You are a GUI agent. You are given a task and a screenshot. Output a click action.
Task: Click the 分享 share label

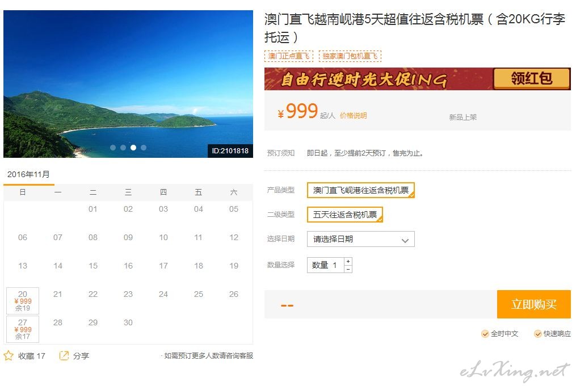[81, 356]
